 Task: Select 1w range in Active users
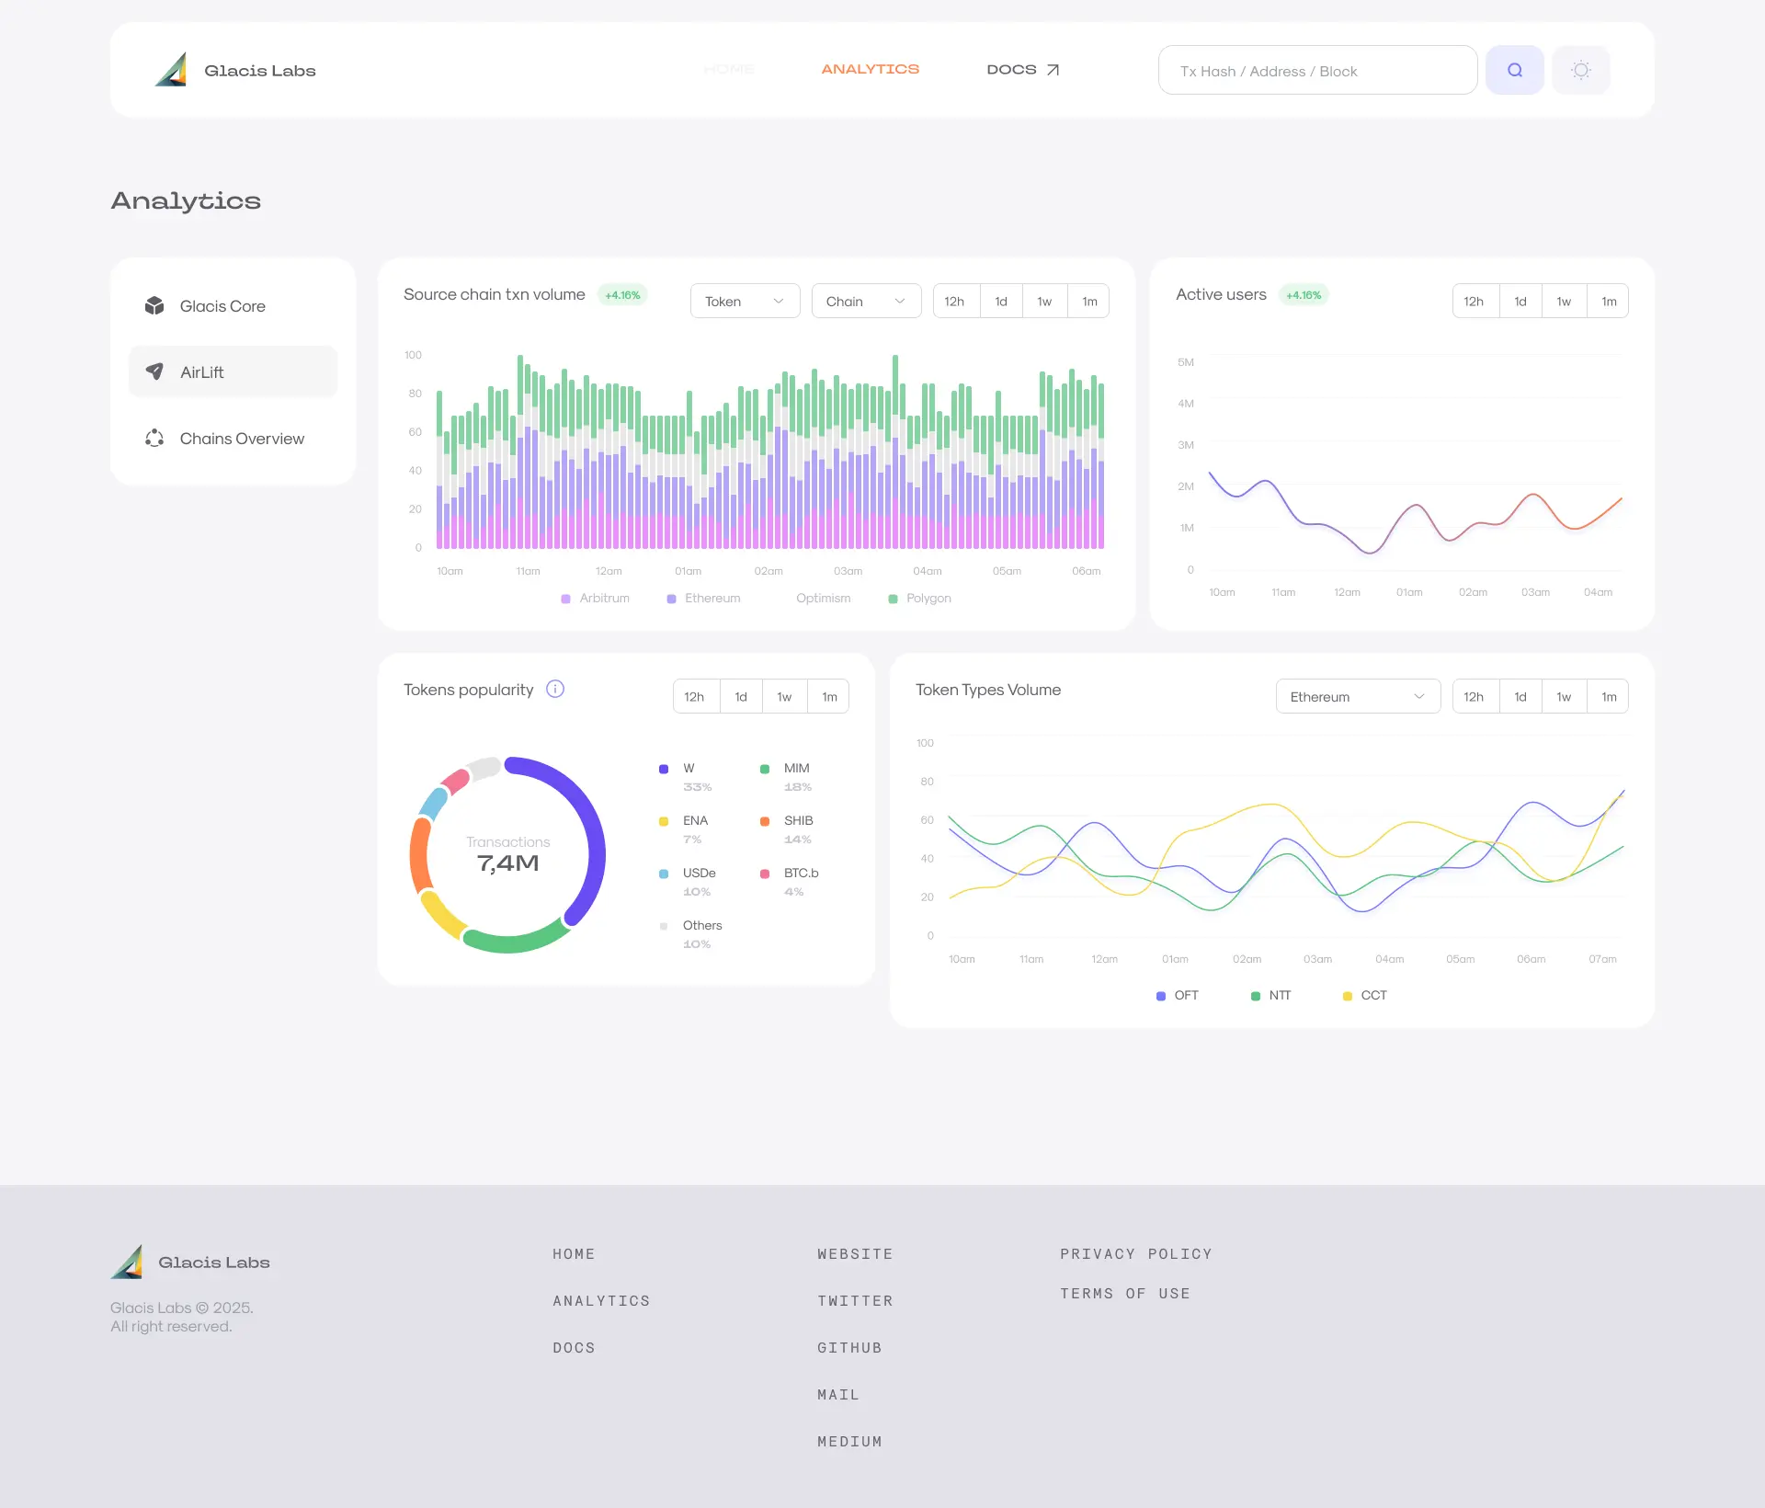[x=1563, y=302]
